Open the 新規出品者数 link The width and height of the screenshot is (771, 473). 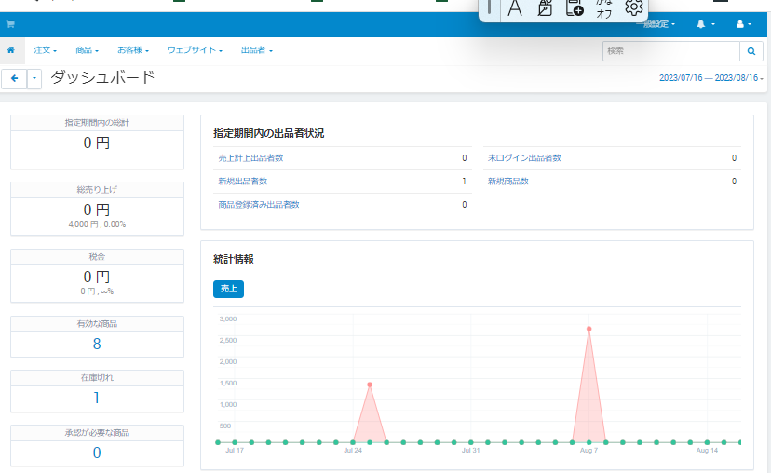(243, 182)
